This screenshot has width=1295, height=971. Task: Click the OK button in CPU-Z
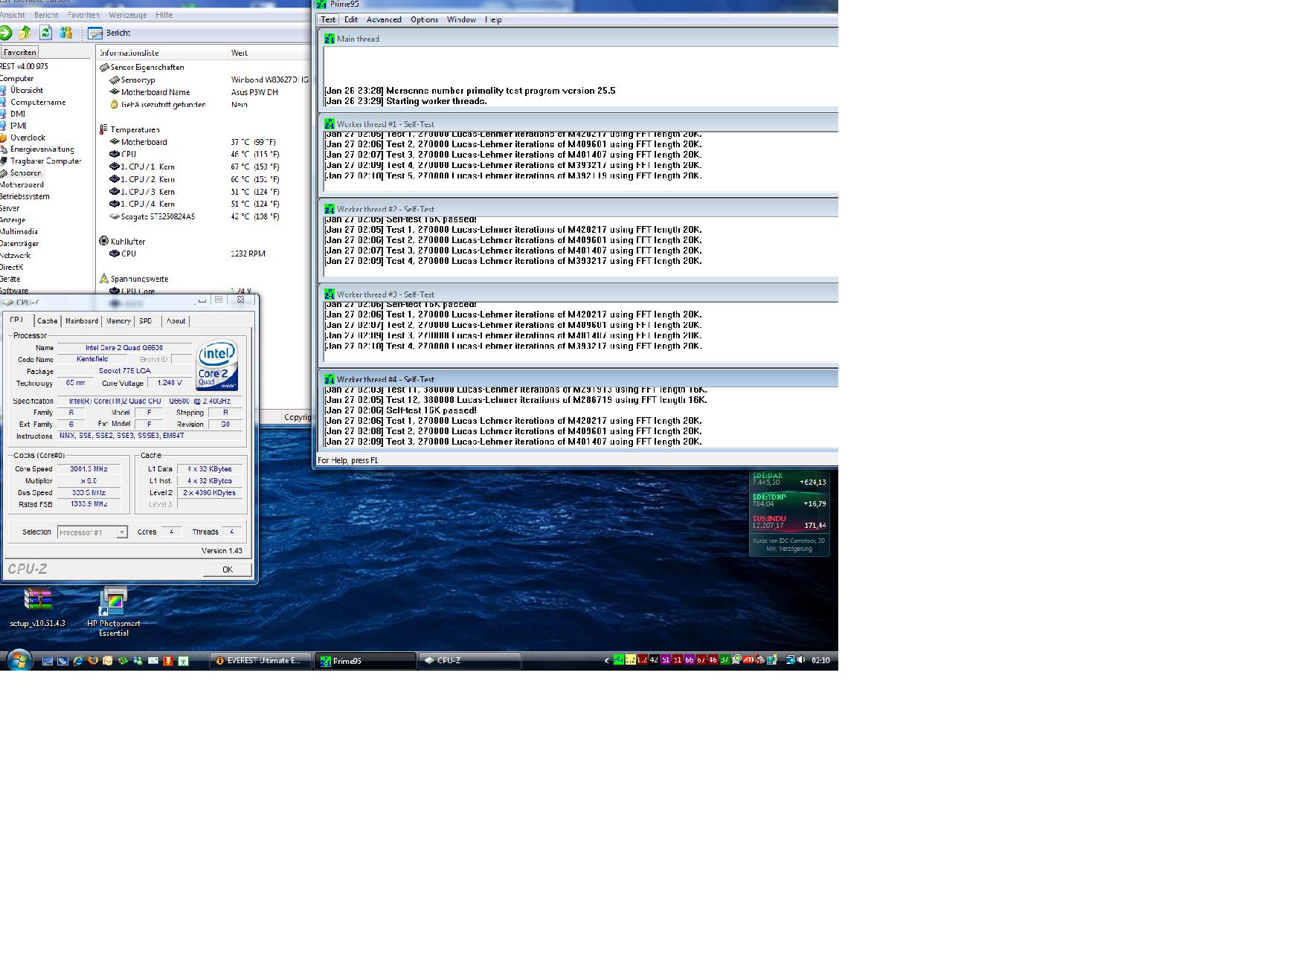pyautogui.click(x=228, y=570)
